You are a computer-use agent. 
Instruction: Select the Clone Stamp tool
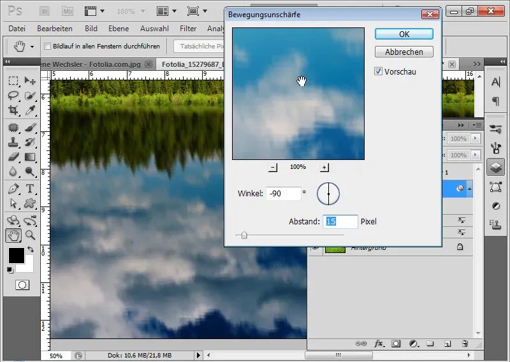(13, 142)
